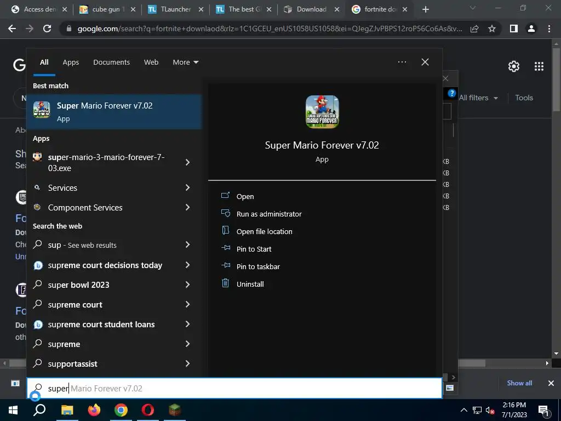Click Open file location icon
Screen dimensions: 561x421
tap(225, 231)
